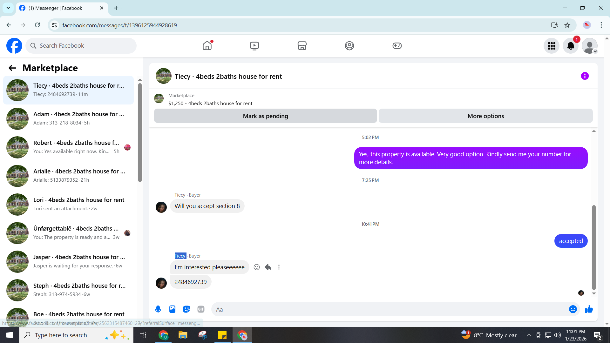The height and width of the screenshot is (343, 610).
Task: Open the Facebook Home tab
Action: (x=207, y=46)
